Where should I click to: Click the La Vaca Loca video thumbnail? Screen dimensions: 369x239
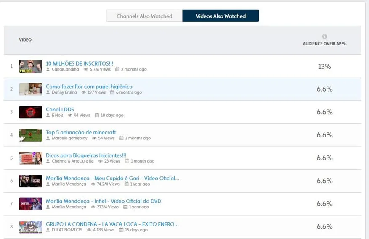point(31,227)
